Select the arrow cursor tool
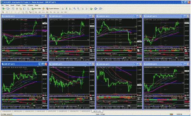Screen dimensions: 191x116 coord(3,12)
